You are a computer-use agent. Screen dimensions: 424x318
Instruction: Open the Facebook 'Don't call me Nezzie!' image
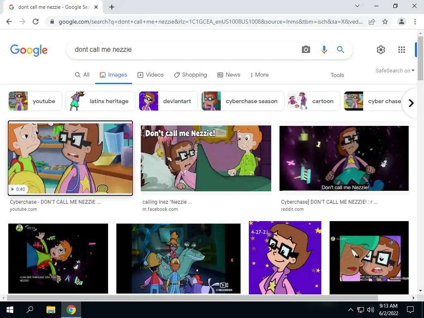coord(206,158)
